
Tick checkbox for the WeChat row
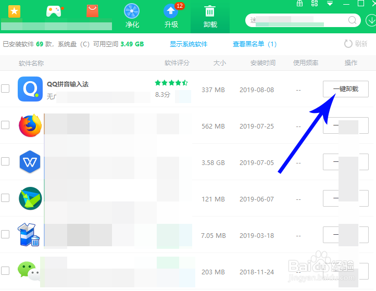click(5, 271)
